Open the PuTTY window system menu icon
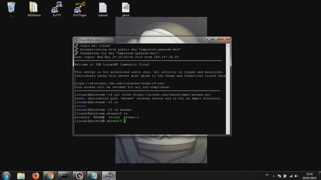 [76, 40]
